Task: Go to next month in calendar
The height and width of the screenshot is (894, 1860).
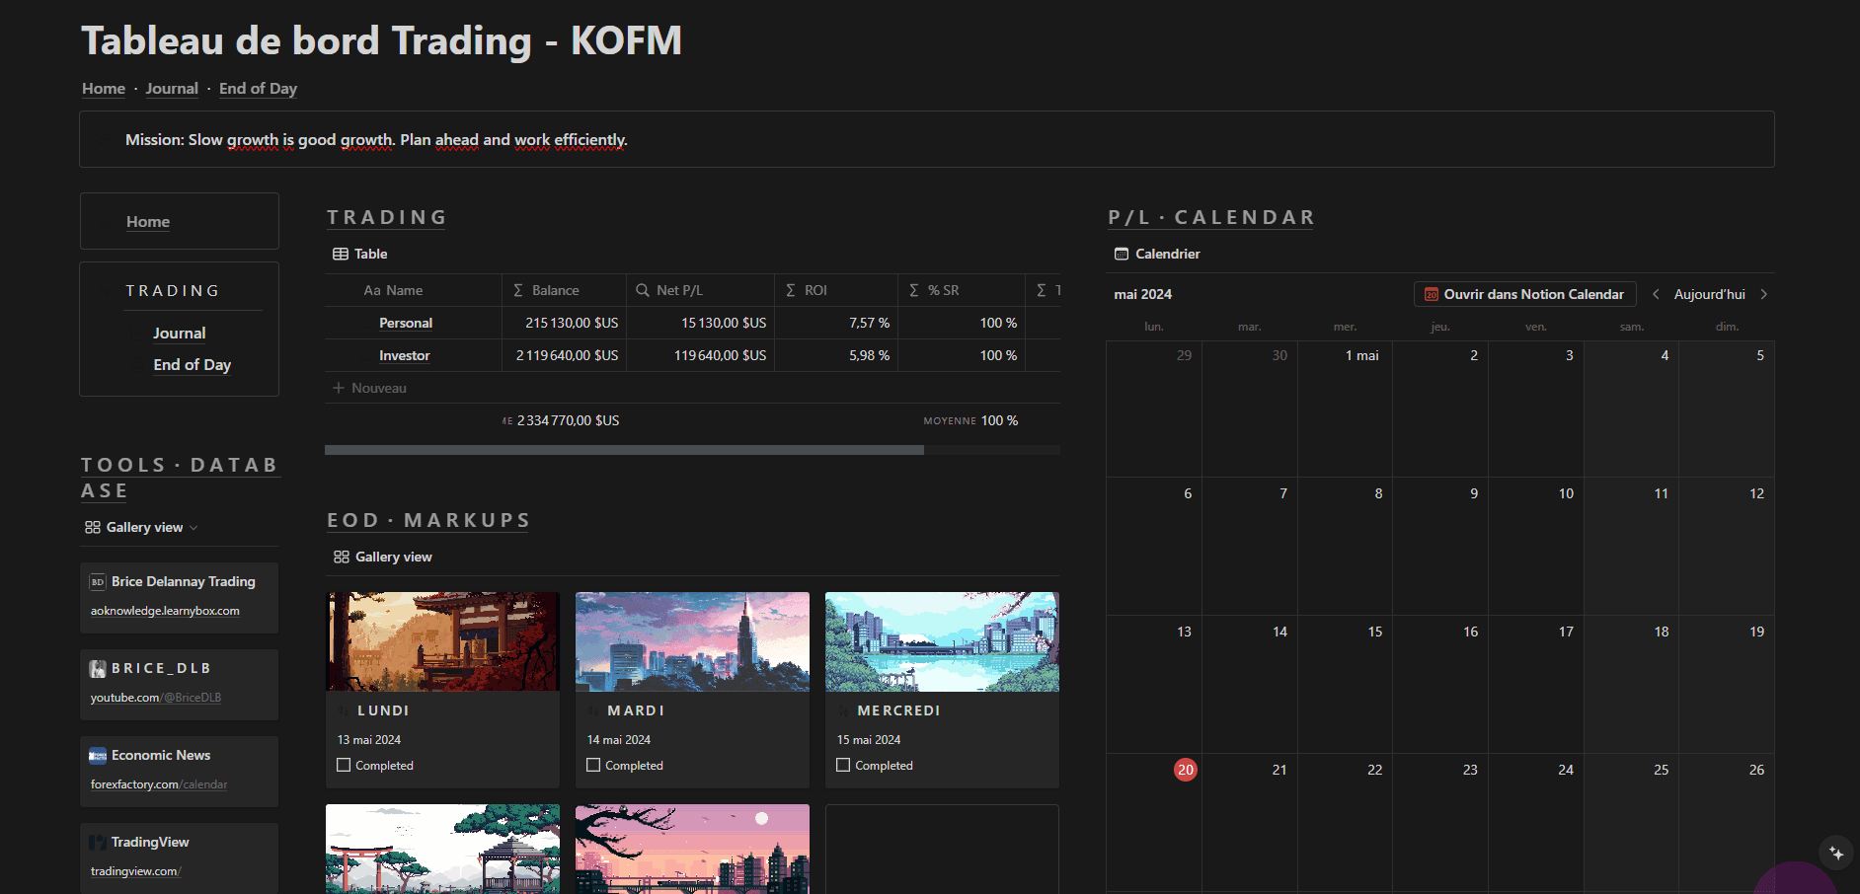Action: click(1764, 294)
